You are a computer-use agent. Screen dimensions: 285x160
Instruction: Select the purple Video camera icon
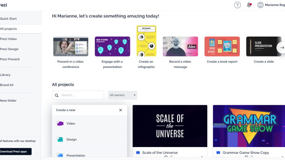60,123
